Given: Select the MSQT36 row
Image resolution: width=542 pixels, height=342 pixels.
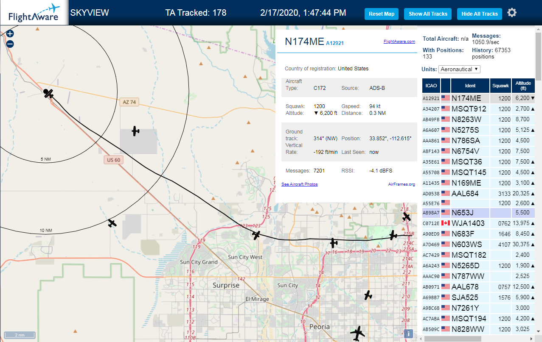Looking at the screenshot, I should coord(478,162).
